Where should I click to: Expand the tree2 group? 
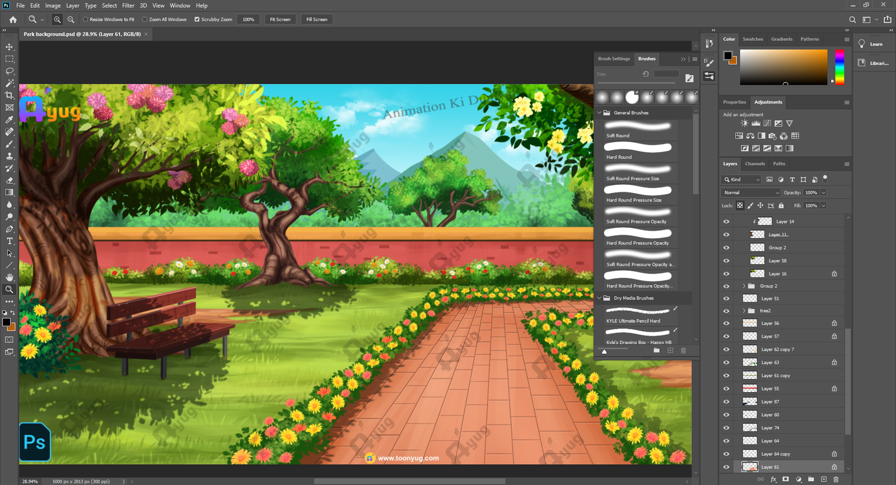point(744,311)
